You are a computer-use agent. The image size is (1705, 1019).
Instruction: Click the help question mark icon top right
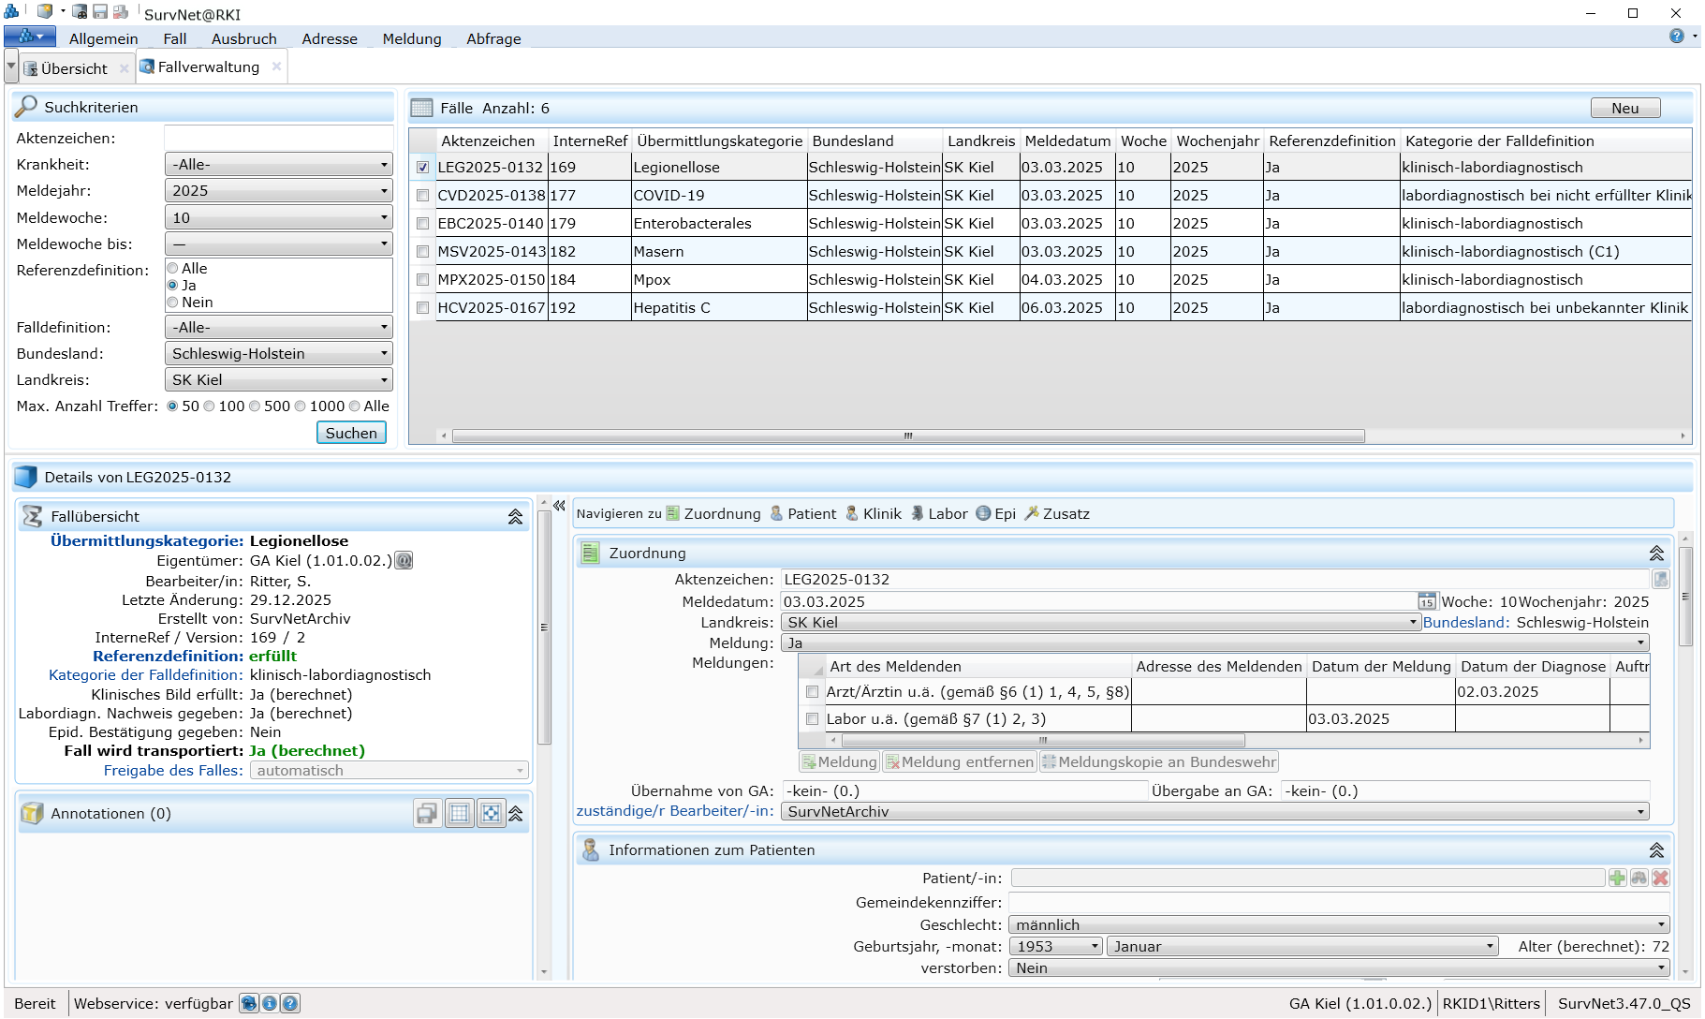1676,37
